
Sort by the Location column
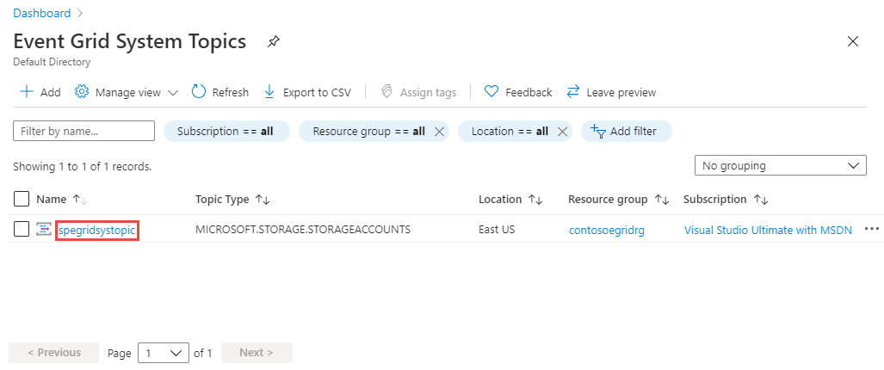(x=510, y=200)
